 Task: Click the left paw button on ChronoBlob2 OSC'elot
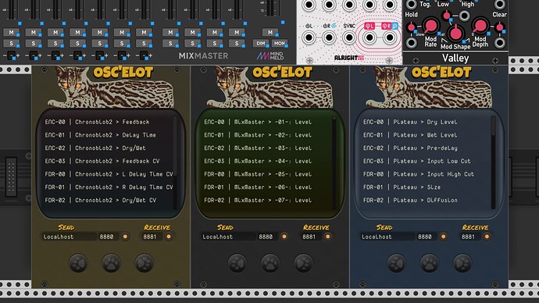(x=78, y=263)
